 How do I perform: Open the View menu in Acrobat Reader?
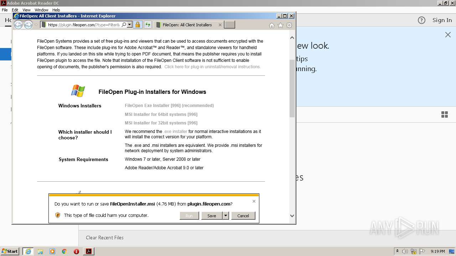[x=26, y=10]
